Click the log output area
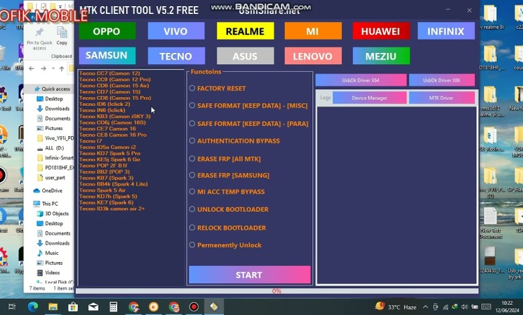The width and height of the screenshot is (523, 315). tap(396, 195)
